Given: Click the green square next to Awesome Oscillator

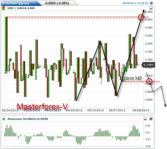Looking at the screenshot, I should [x=4, y=119].
